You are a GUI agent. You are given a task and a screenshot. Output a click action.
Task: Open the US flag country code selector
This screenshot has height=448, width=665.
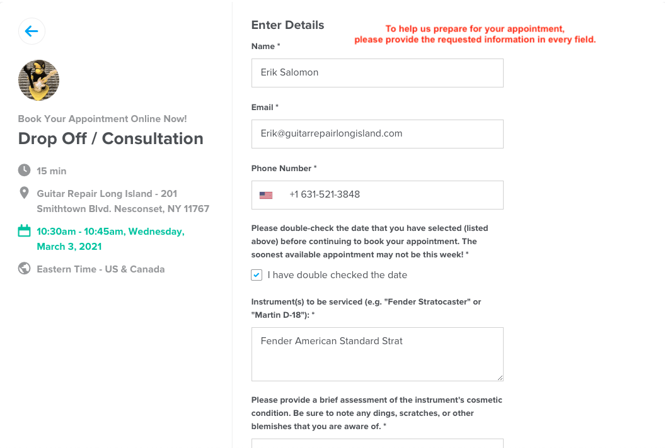[x=266, y=195]
